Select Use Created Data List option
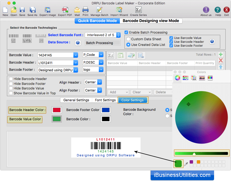 pyautogui.click(x=128, y=45)
